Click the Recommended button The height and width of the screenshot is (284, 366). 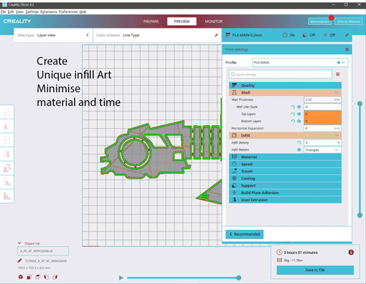(x=244, y=234)
